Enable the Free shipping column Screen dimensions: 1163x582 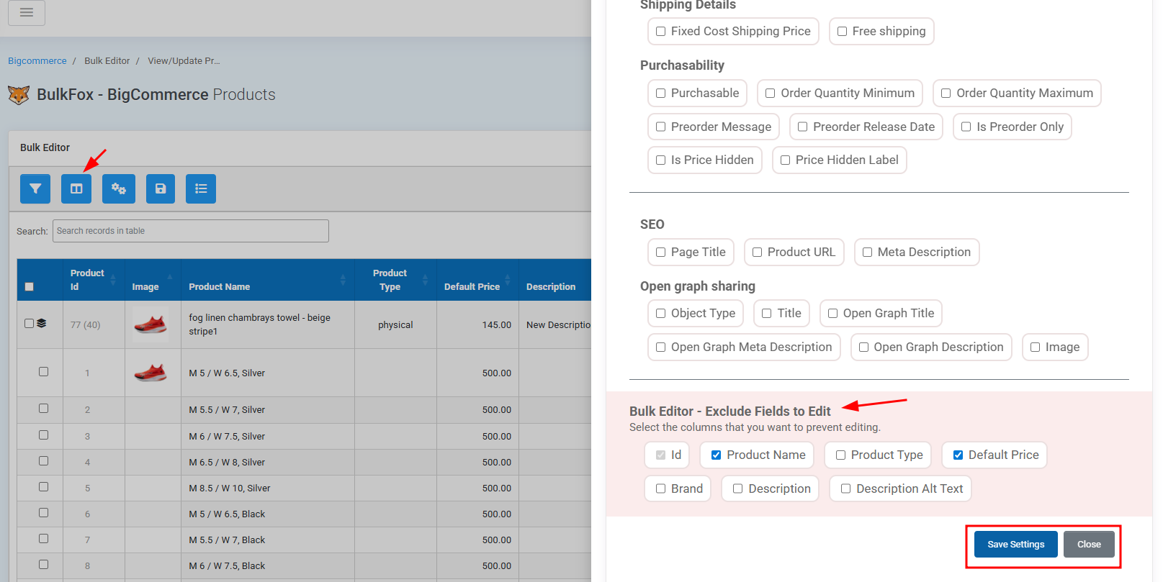[843, 32]
